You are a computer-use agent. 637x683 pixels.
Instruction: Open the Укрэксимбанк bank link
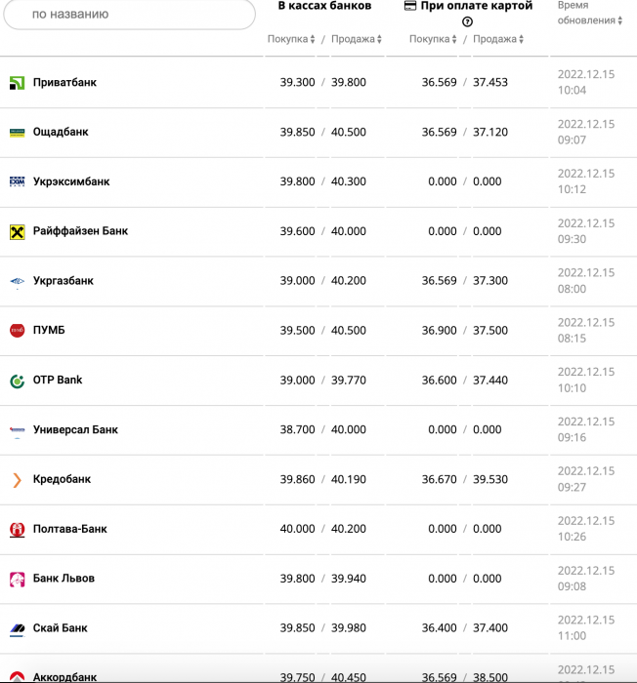pos(71,181)
